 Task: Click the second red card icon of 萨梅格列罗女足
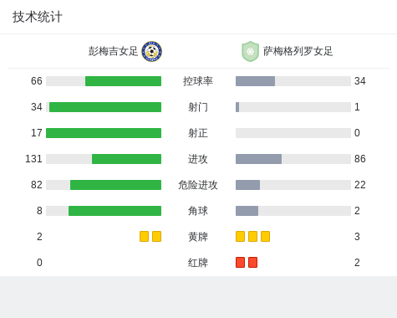[x=252, y=263]
